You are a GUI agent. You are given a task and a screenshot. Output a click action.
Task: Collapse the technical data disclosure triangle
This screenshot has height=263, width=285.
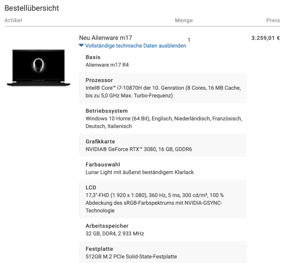pos(81,46)
